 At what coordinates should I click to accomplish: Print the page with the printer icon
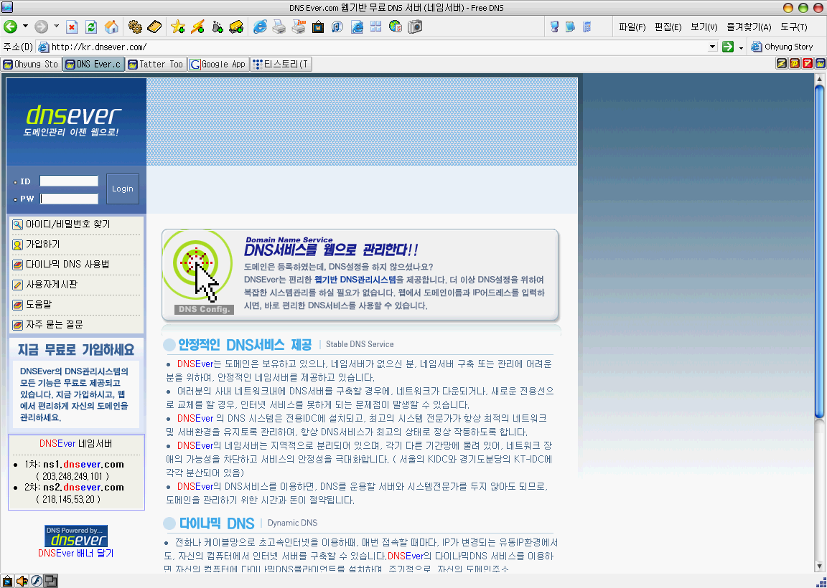[279, 27]
